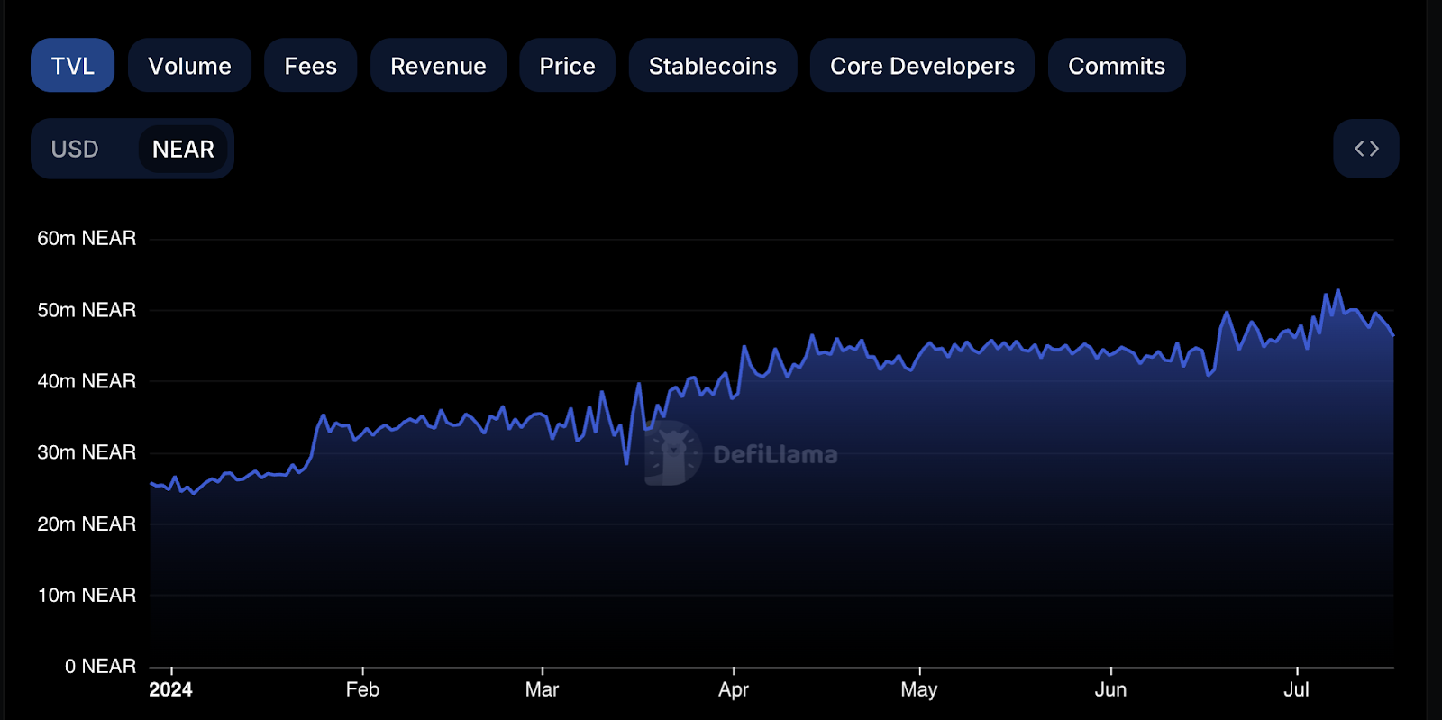Click the 0 NEAR y-axis label

(x=100, y=666)
